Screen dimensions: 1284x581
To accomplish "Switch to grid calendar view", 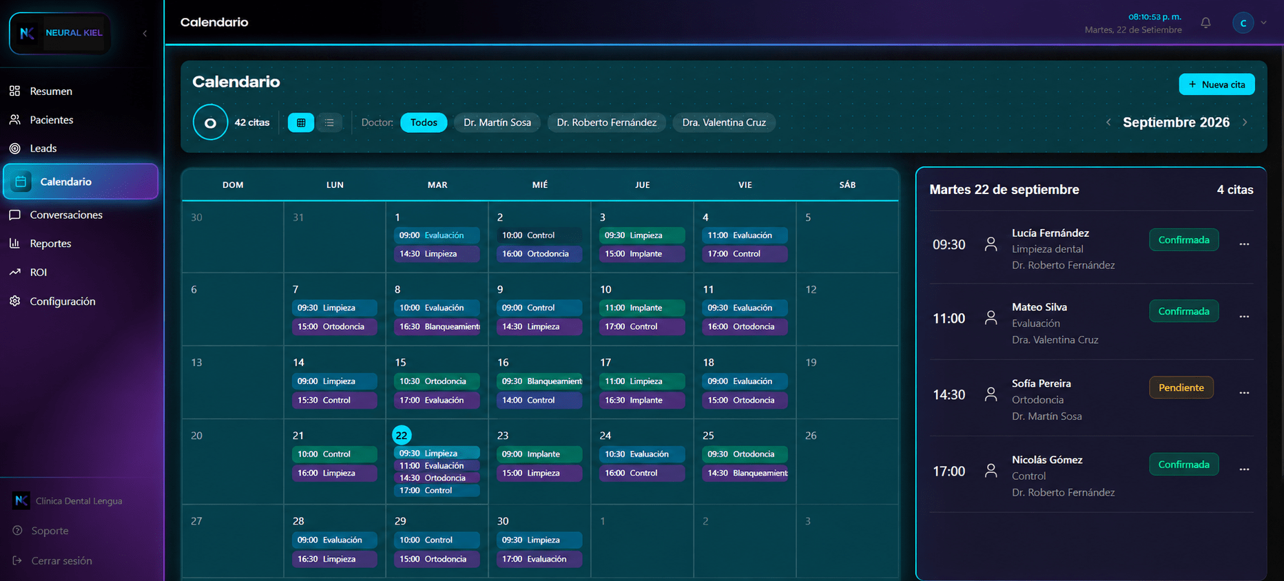I will [x=301, y=123].
